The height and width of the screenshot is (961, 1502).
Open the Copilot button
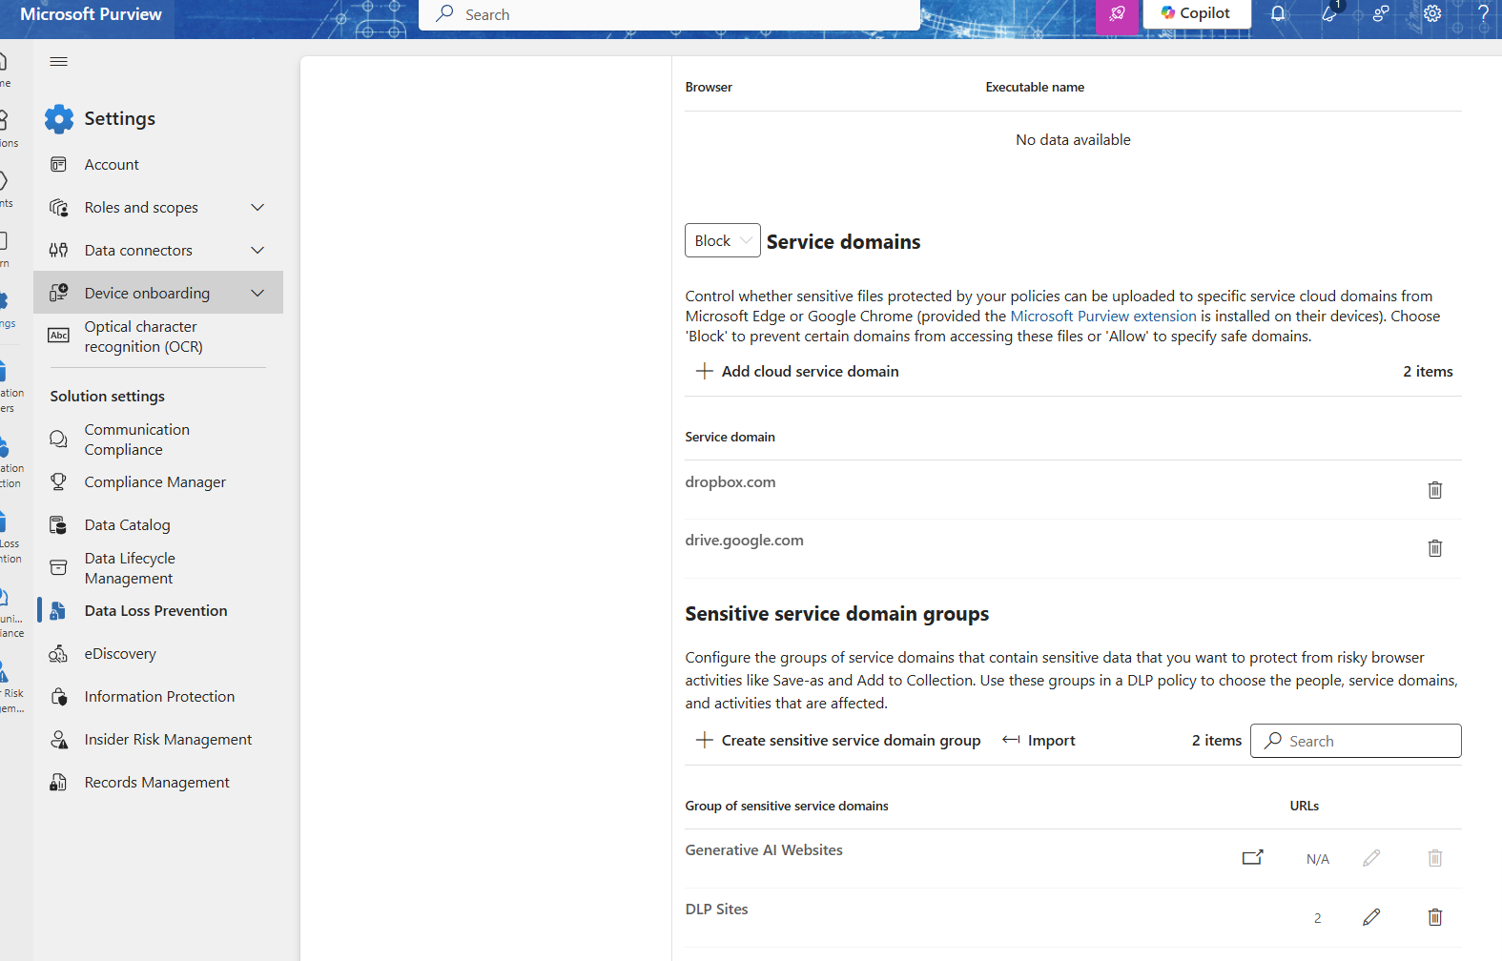1196,13
